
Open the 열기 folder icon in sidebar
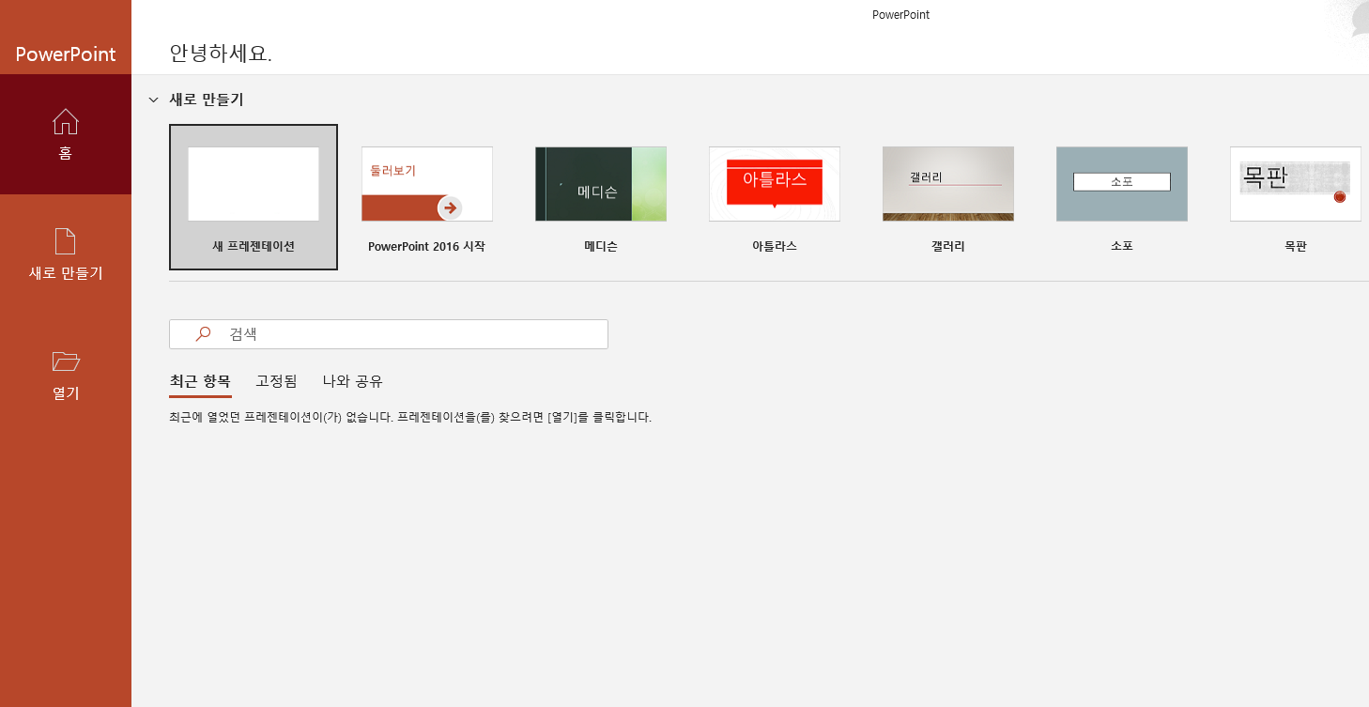click(x=66, y=361)
